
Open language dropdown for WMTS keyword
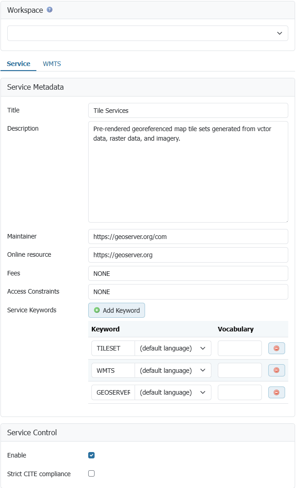pyautogui.click(x=173, y=371)
